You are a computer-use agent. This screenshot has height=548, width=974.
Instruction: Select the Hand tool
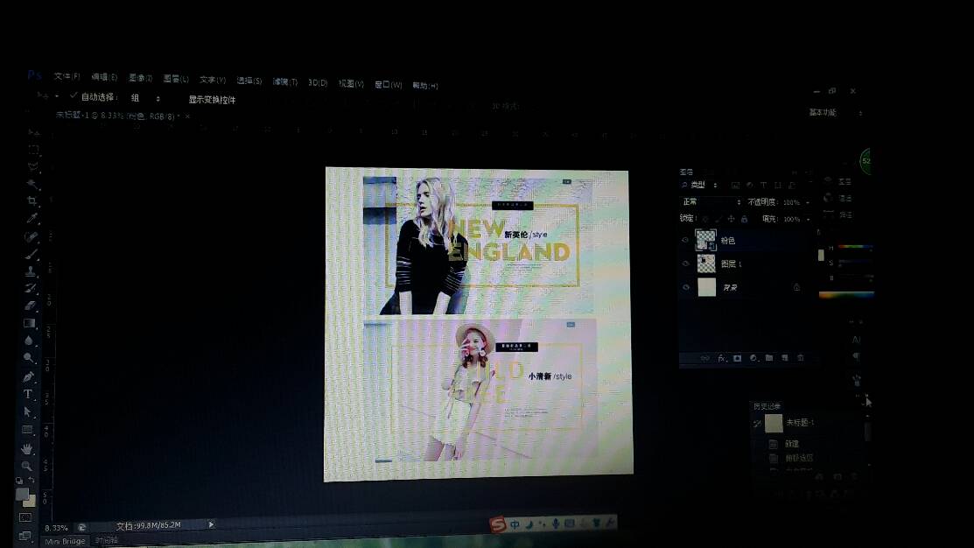coord(27,448)
